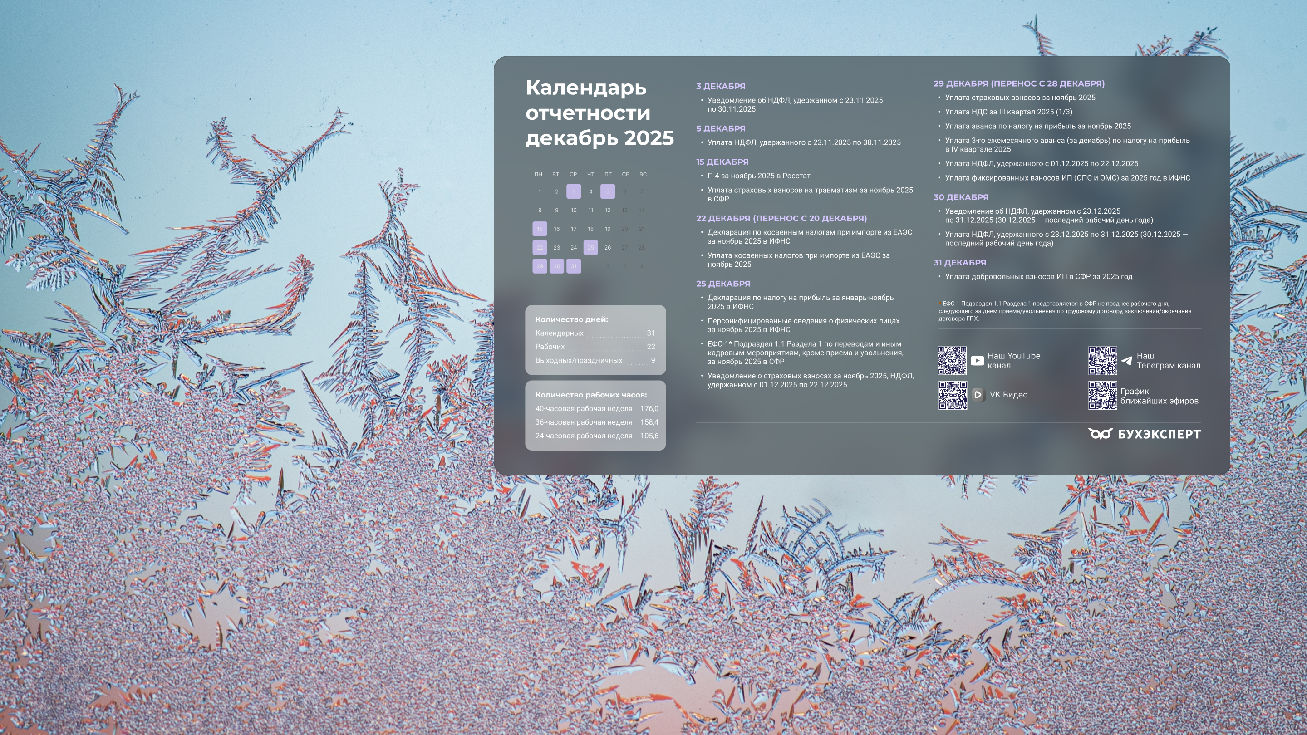The image size is (1307, 735).
Task: Click "29 ДЕКАБРЯ (ПЕРЕНОС С 28 ДЕКАБРЯ)" heading
Action: pos(1019,83)
